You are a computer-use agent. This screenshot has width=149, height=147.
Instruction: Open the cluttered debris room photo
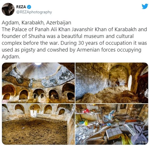112,124
